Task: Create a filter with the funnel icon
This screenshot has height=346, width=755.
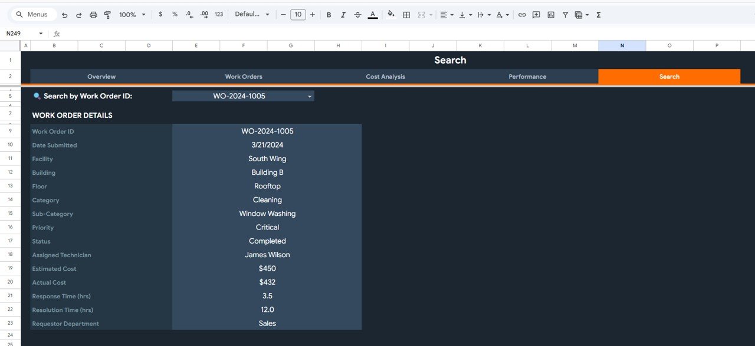Action: (564, 14)
